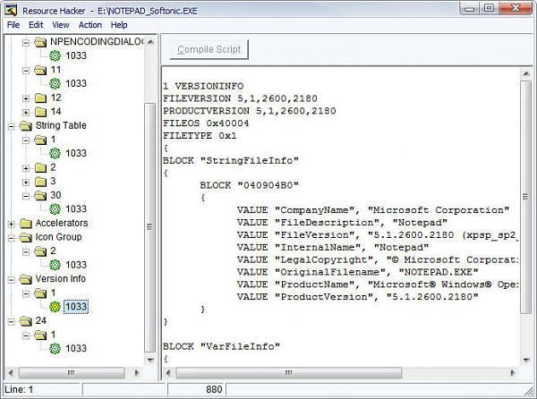Image resolution: width=537 pixels, height=399 pixels.
Task: Select folder 11 icon in tree
Action: (40, 70)
